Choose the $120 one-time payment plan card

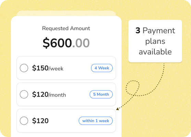pos(66,121)
